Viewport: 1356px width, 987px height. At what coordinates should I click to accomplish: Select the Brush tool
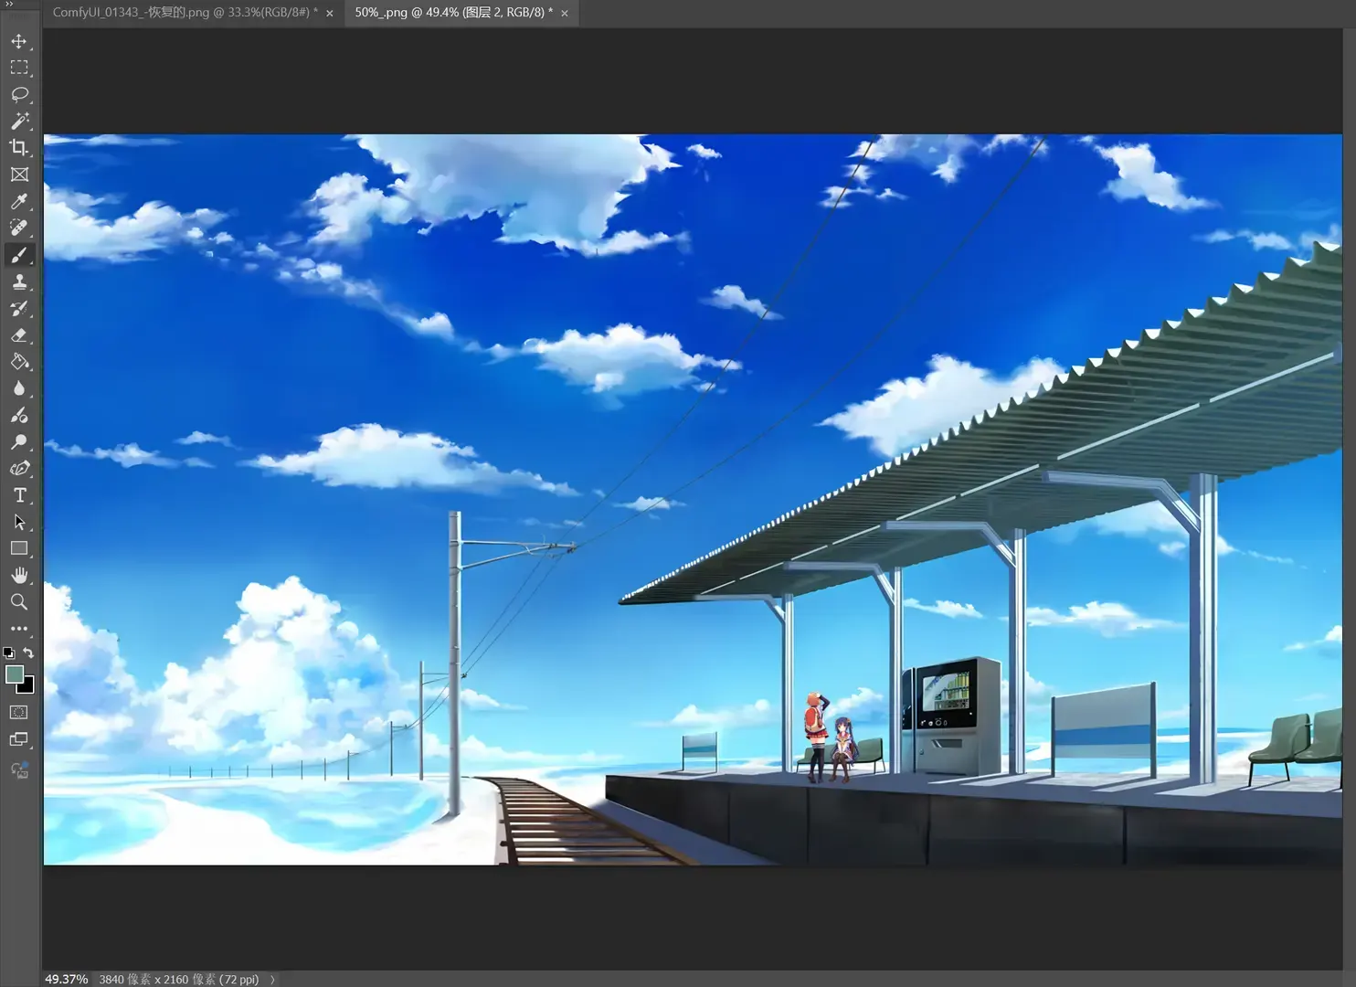point(19,255)
